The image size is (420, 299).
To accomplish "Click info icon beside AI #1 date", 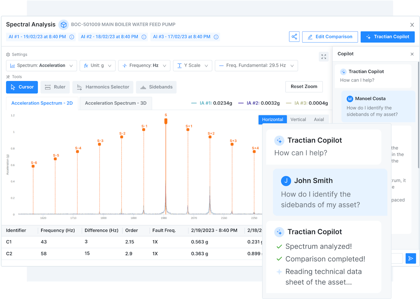I will [72, 37].
